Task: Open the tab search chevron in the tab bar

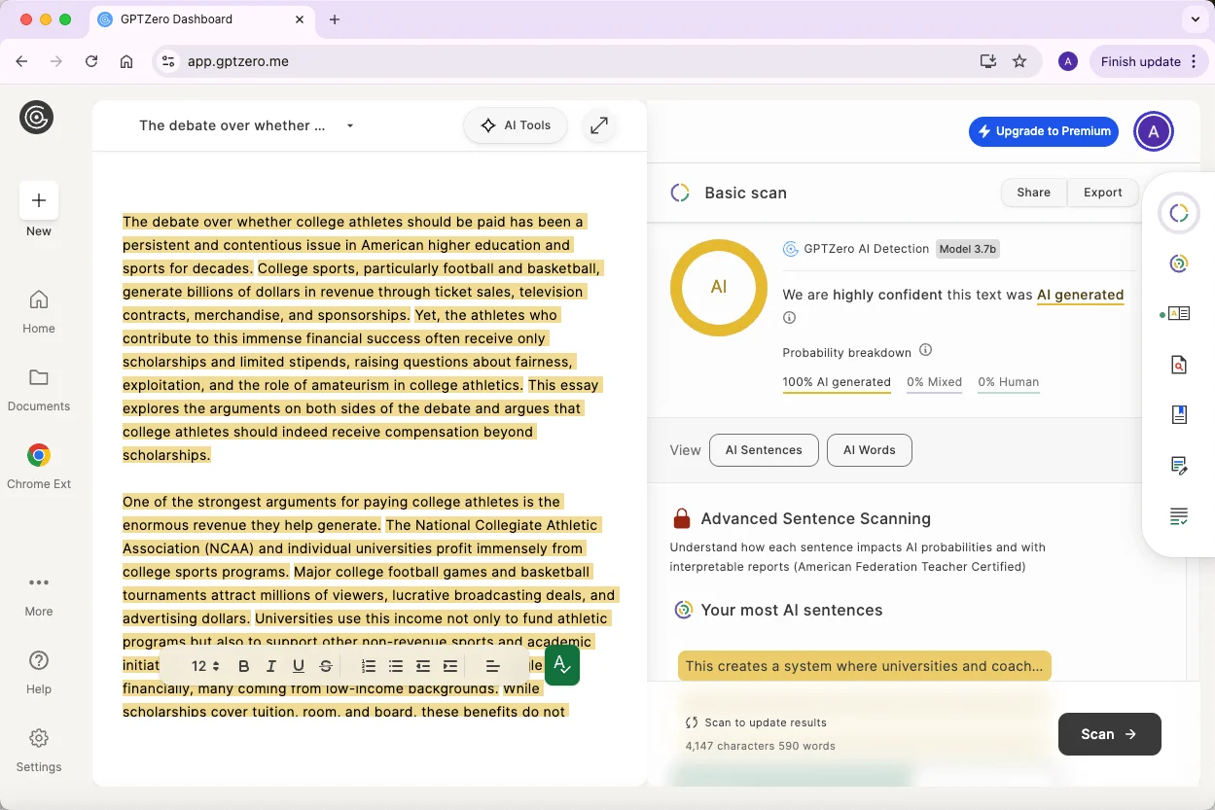Action: click(x=1196, y=19)
